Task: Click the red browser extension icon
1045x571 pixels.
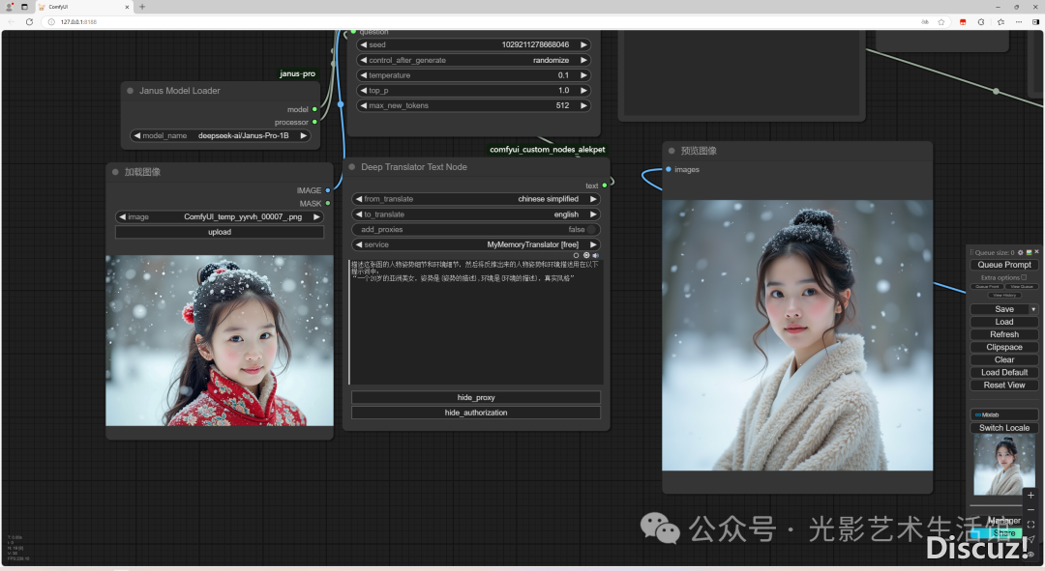Action: point(963,22)
